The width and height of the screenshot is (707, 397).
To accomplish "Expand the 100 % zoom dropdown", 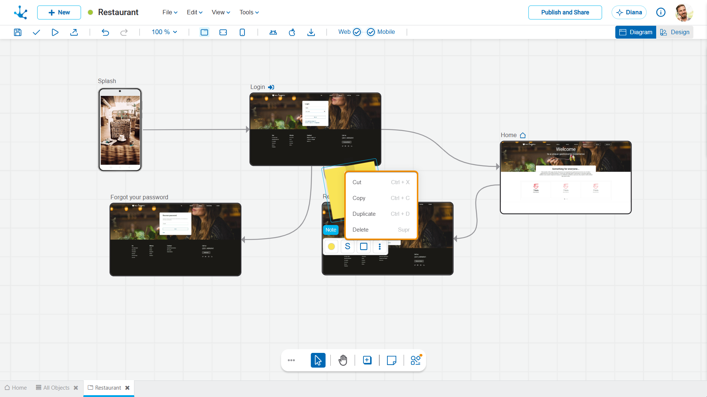I will 165,32.
